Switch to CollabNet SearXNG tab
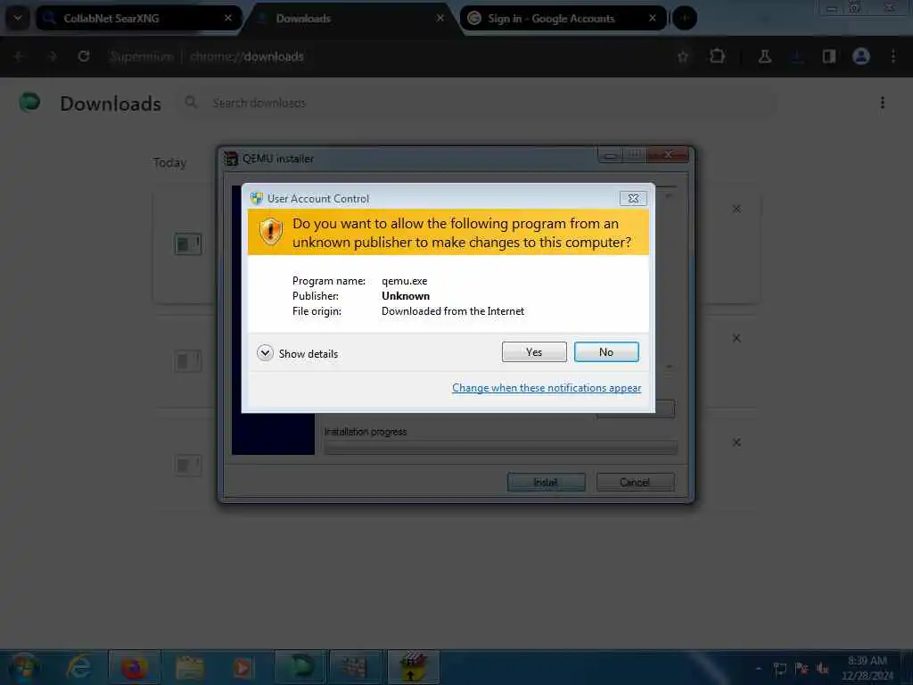 tap(138, 18)
